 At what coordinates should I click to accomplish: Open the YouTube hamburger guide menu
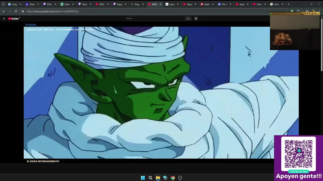(4, 18)
